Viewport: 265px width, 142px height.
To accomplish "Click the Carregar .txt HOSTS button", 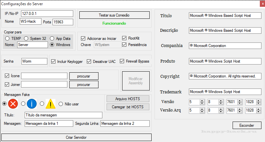I will point(128,107).
